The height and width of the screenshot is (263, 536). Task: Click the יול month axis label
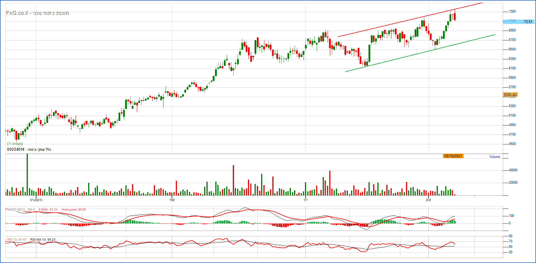point(306,200)
